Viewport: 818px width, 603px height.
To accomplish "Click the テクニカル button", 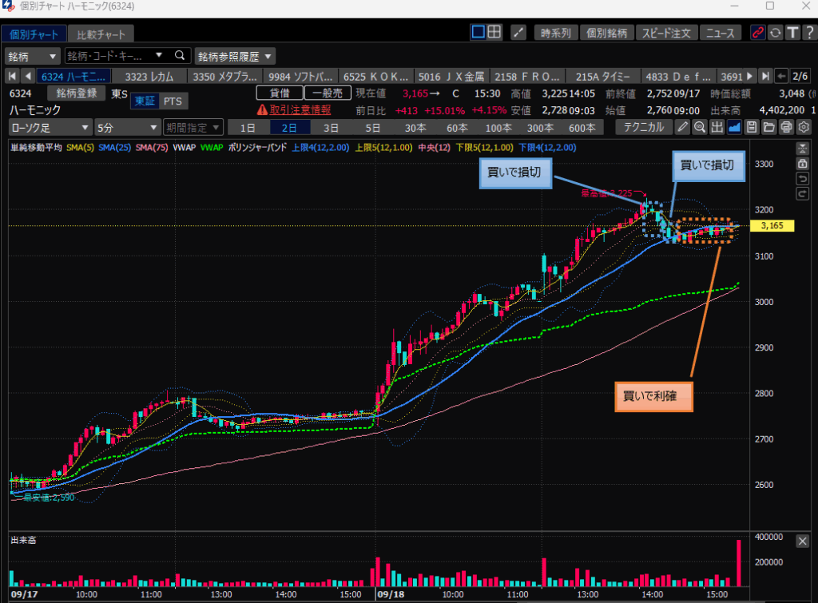I will tap(643, 127).
